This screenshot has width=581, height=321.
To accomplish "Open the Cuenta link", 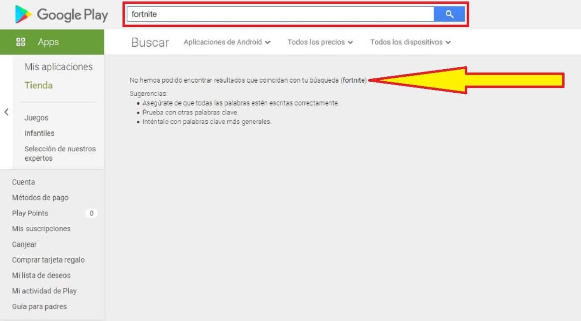I will tap(23, 182).
